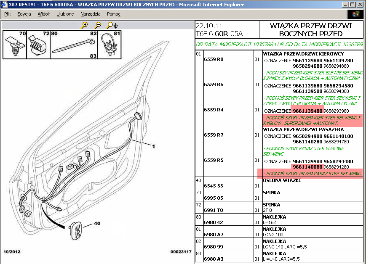Click part number 6980 99
The width and height of the screenshot is (366, 264).
214,247
